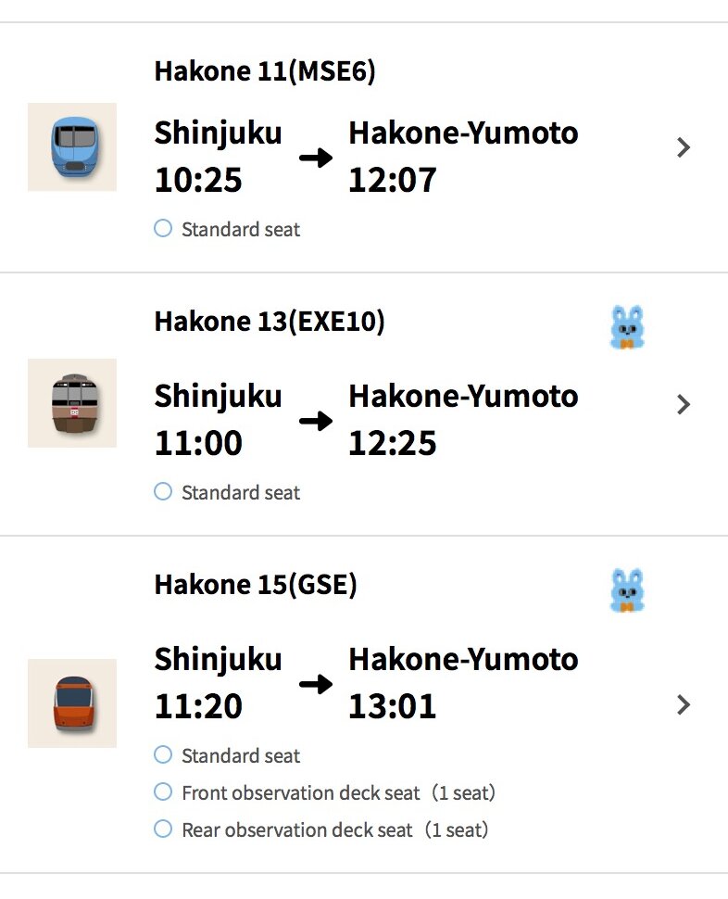Open Hakone 13 details via chevron
This screenshot has width=728, height=899.
click(x=684, y=404)
